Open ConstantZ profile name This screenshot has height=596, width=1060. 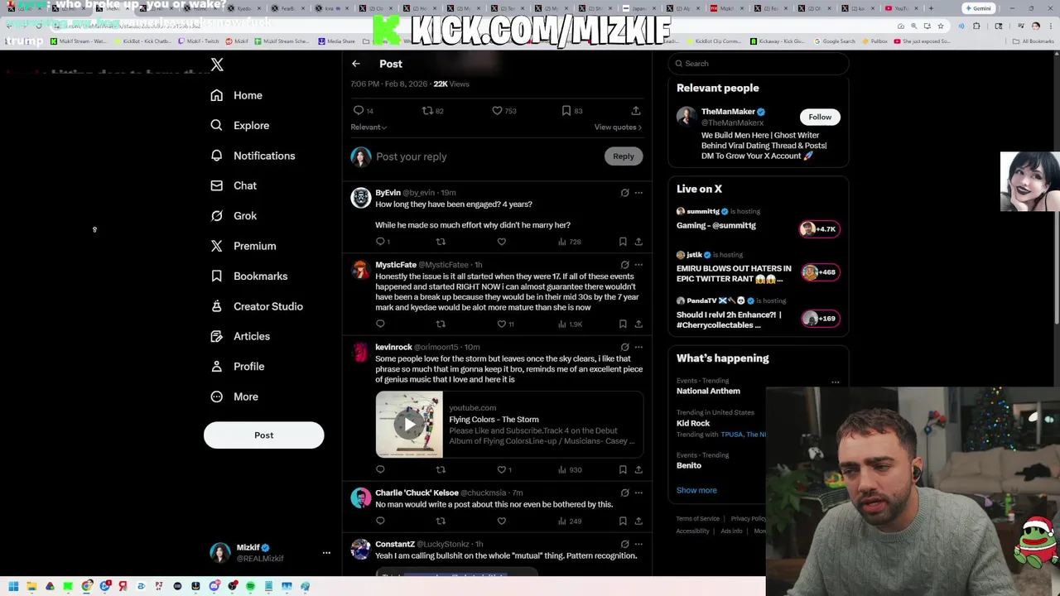(x=395, y=544)
